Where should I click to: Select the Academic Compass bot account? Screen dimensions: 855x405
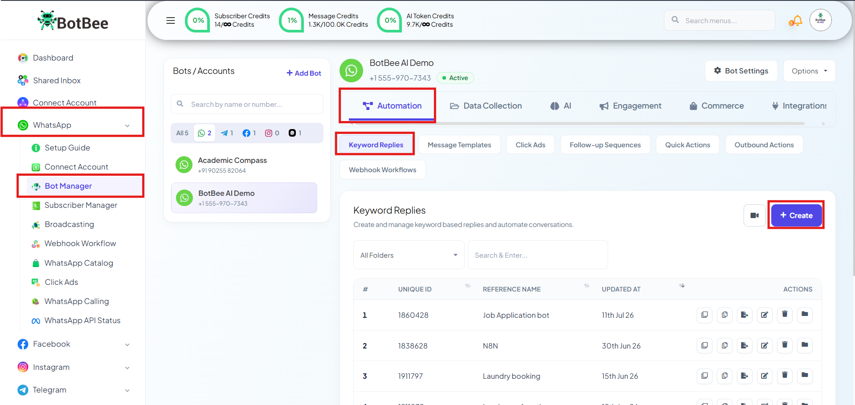(244, 165)
